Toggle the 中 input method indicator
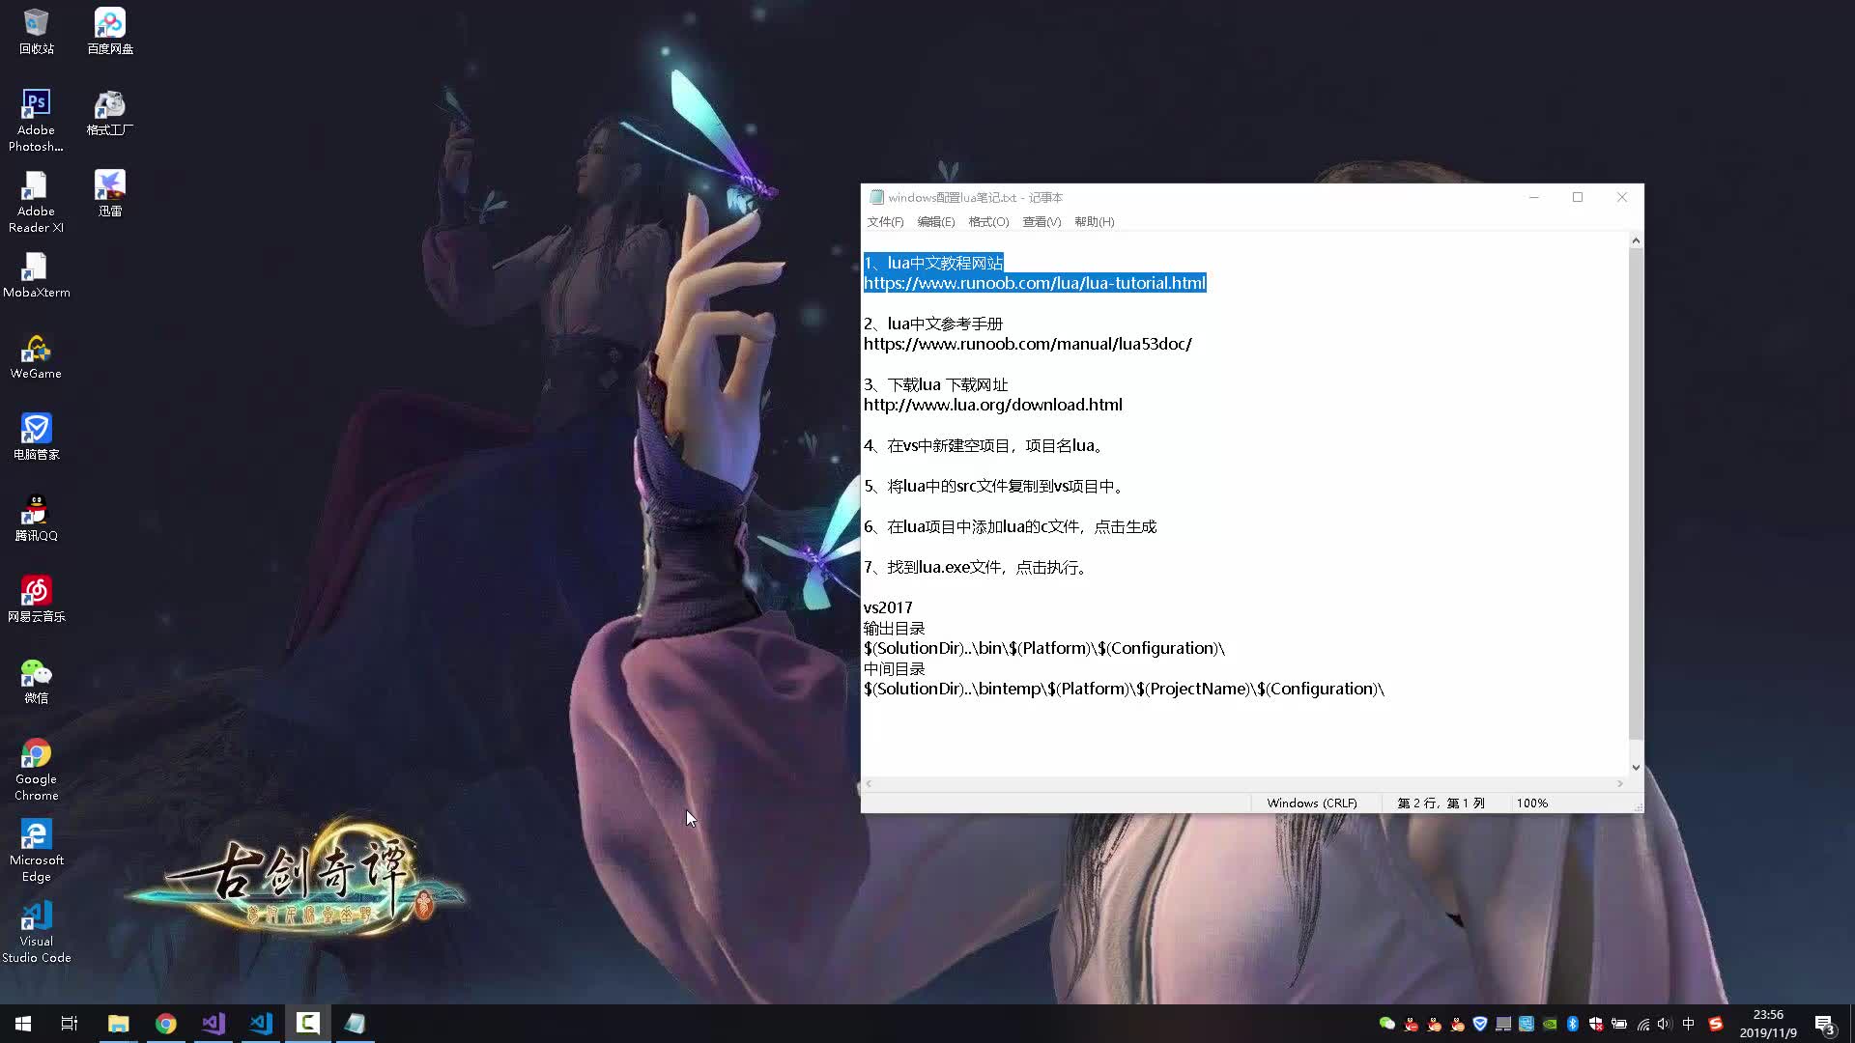The height and width of the screenshot is (1043, 1855). click(x=1688, y=1024)
